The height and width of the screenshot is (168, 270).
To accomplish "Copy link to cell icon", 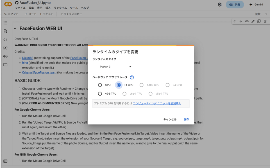I will (x=247, y=21).
